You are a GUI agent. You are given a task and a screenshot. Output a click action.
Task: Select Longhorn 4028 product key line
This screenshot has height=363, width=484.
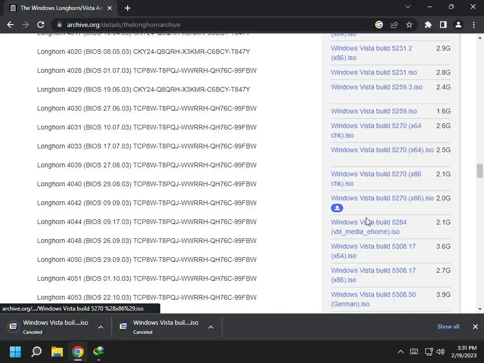click(147, 70)
